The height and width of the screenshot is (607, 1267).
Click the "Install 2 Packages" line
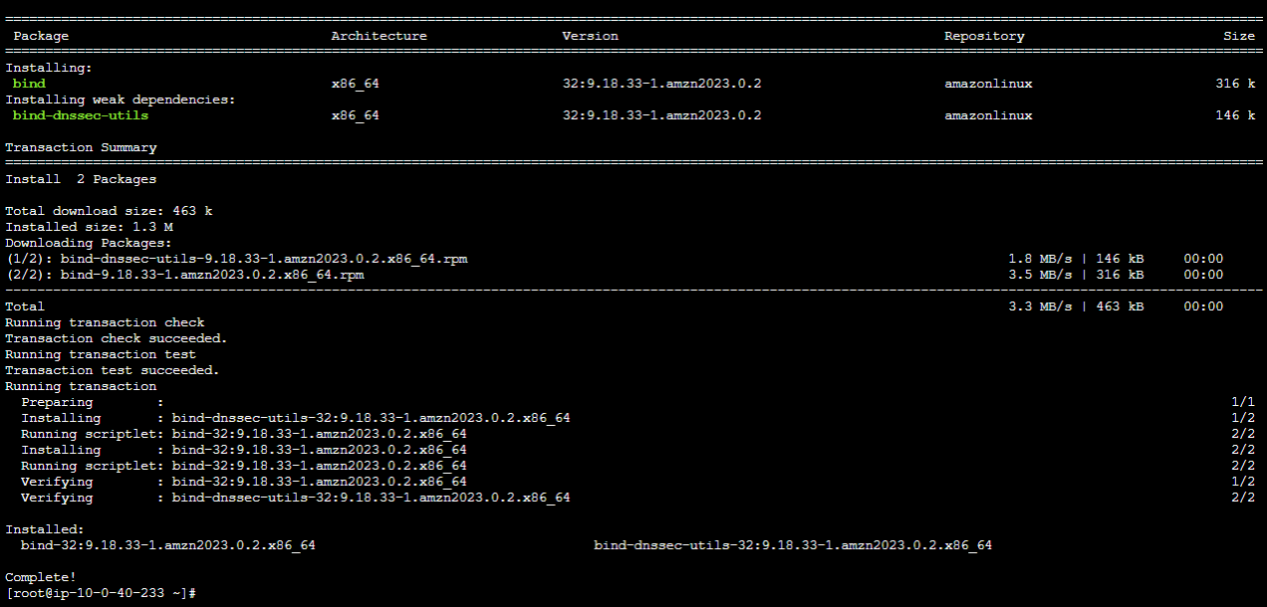(x=81, y=179)
